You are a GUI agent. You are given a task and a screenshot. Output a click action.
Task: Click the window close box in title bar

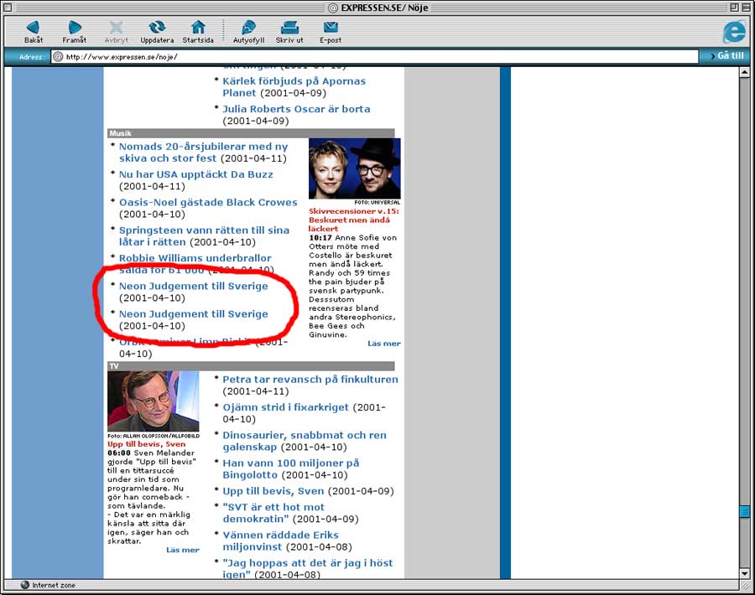click(x=8, y=8)
